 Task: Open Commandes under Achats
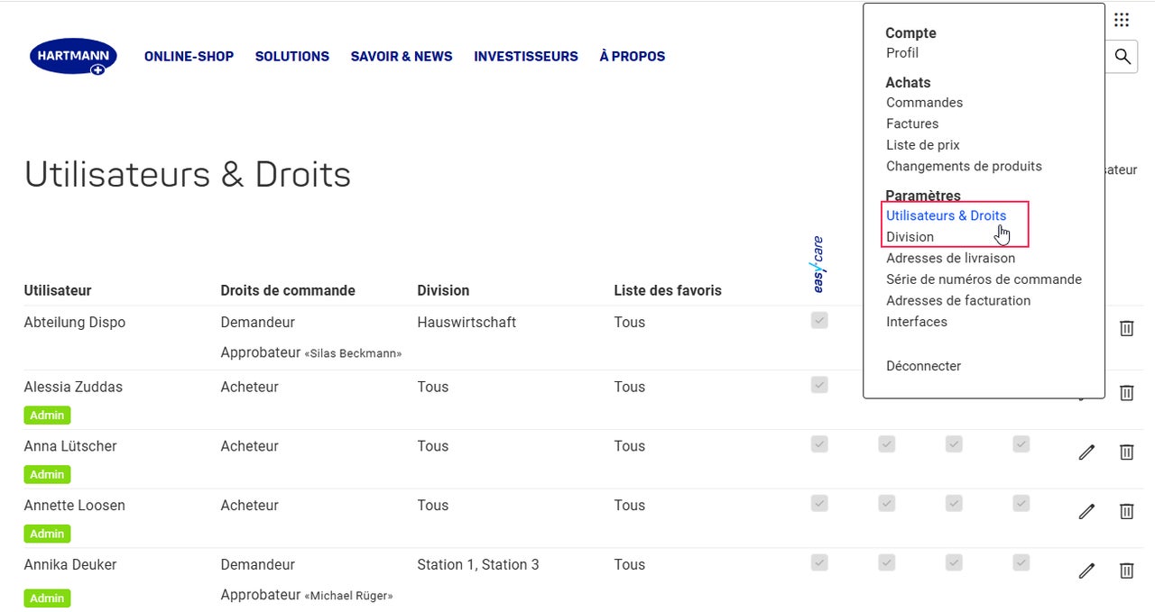(924, 103)
